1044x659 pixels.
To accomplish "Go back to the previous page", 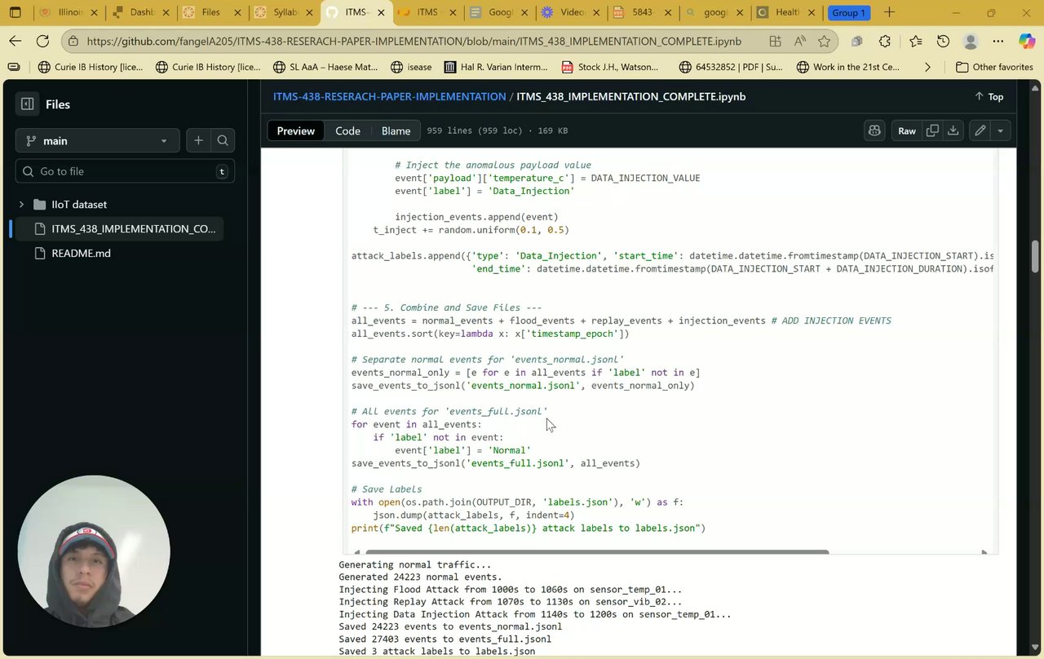I will tap(15, 41).
